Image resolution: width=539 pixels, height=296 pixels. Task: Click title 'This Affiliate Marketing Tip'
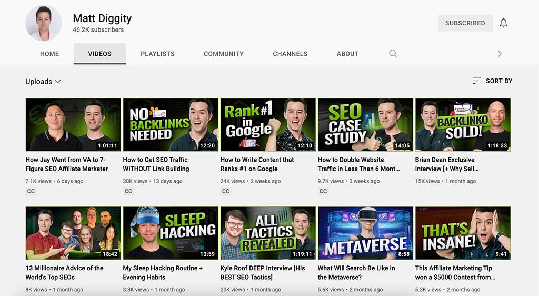455,273
